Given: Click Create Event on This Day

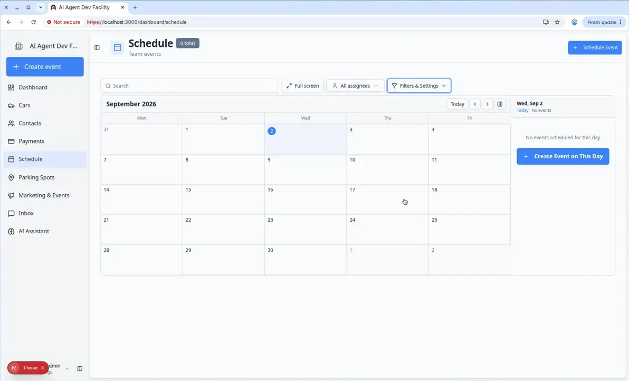Looking at the screenshot, I should [x=563, y=156].
